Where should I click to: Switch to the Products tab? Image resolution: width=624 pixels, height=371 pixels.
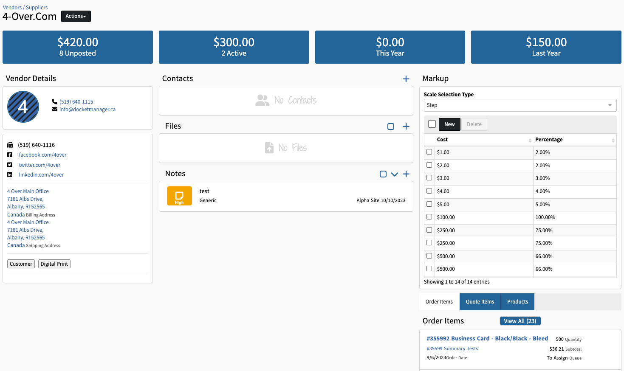tap(517, 302)
